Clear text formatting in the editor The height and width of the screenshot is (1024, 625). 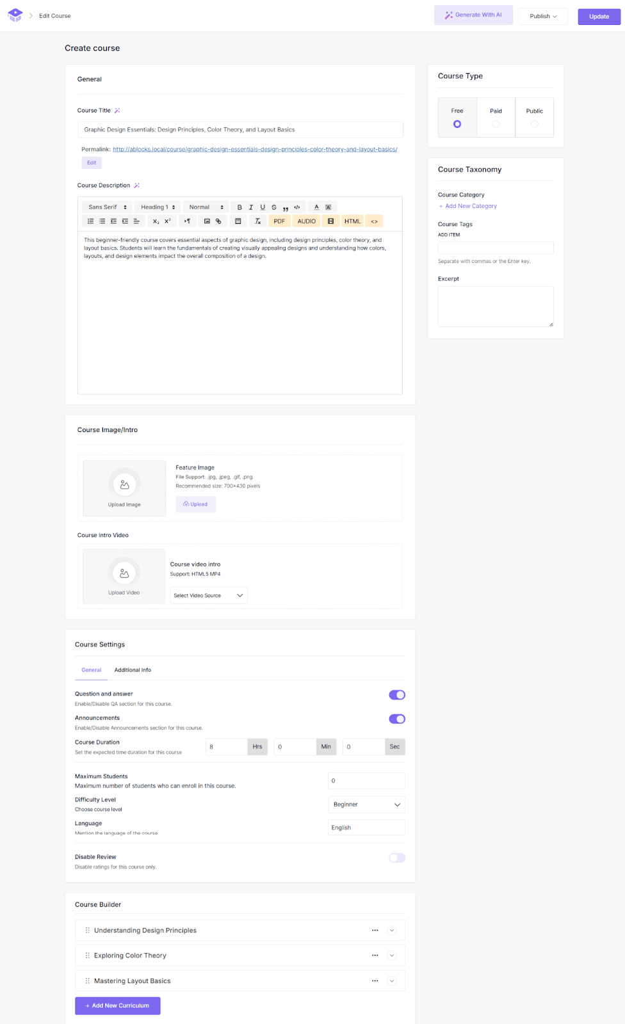(x=257, y=221)
